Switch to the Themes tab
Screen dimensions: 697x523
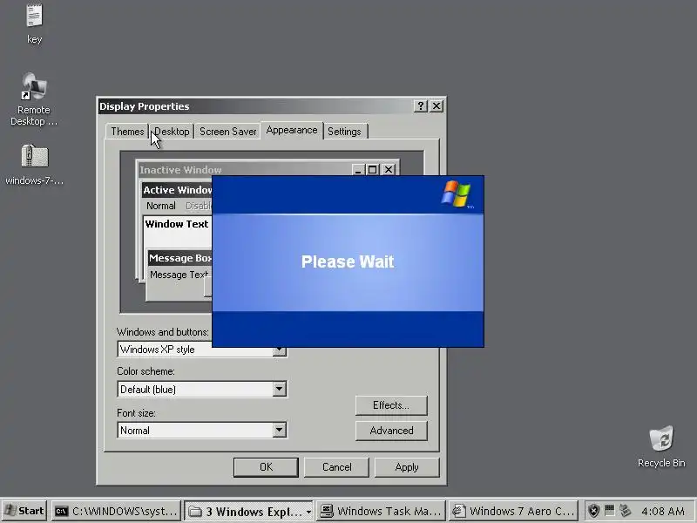[127, 132]
